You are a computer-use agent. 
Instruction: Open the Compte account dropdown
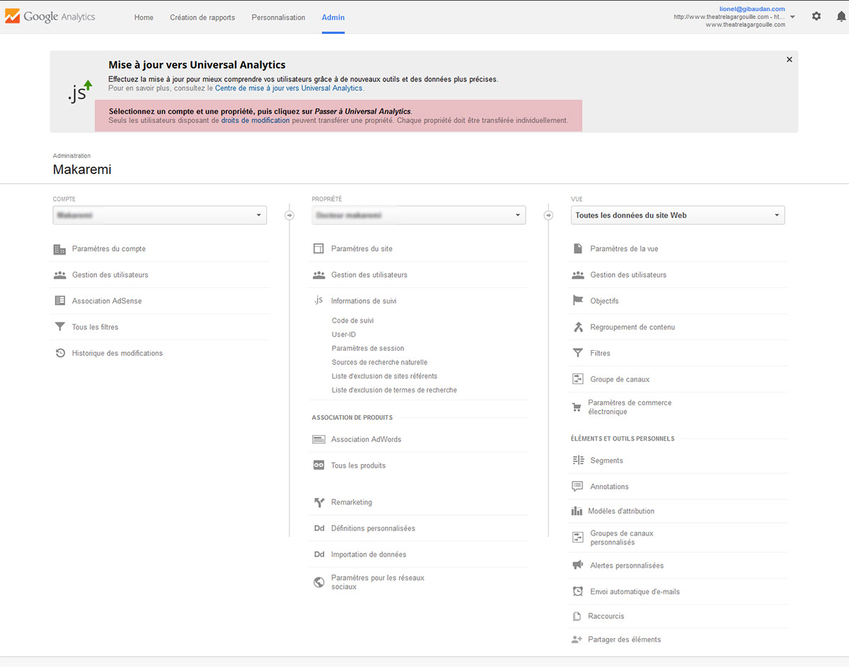coord(160,215)
